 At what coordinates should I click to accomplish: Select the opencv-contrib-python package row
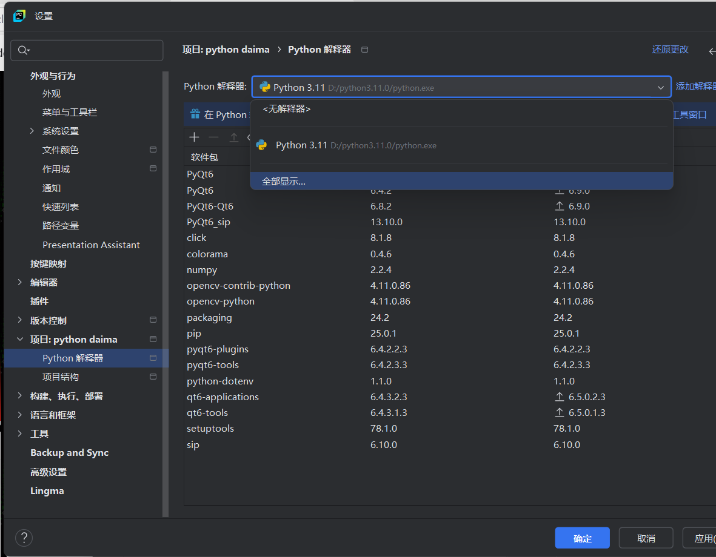(x=450, y=286)
